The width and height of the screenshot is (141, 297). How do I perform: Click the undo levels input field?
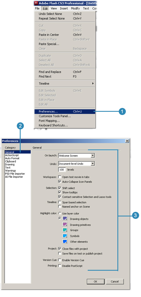click(62, 170)
